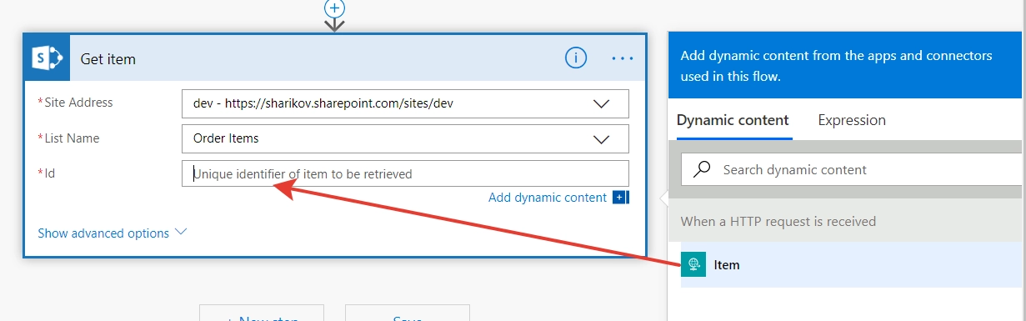The width and height of the screenshot is (1026, 321).
Task: Click the Add dynamic content link
Action: [x=548, y=198]
